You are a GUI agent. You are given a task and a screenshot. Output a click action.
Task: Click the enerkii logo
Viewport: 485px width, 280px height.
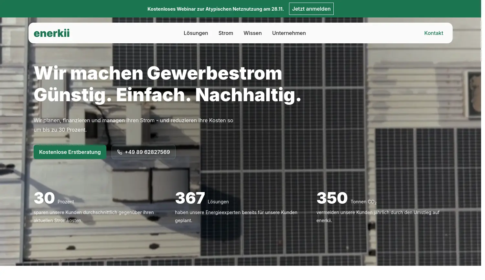pyautogui.click(x=51, y=33)
